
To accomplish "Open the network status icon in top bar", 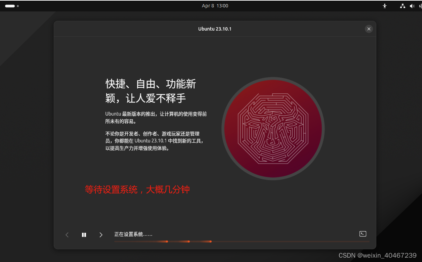I will (x=403, y=6).
